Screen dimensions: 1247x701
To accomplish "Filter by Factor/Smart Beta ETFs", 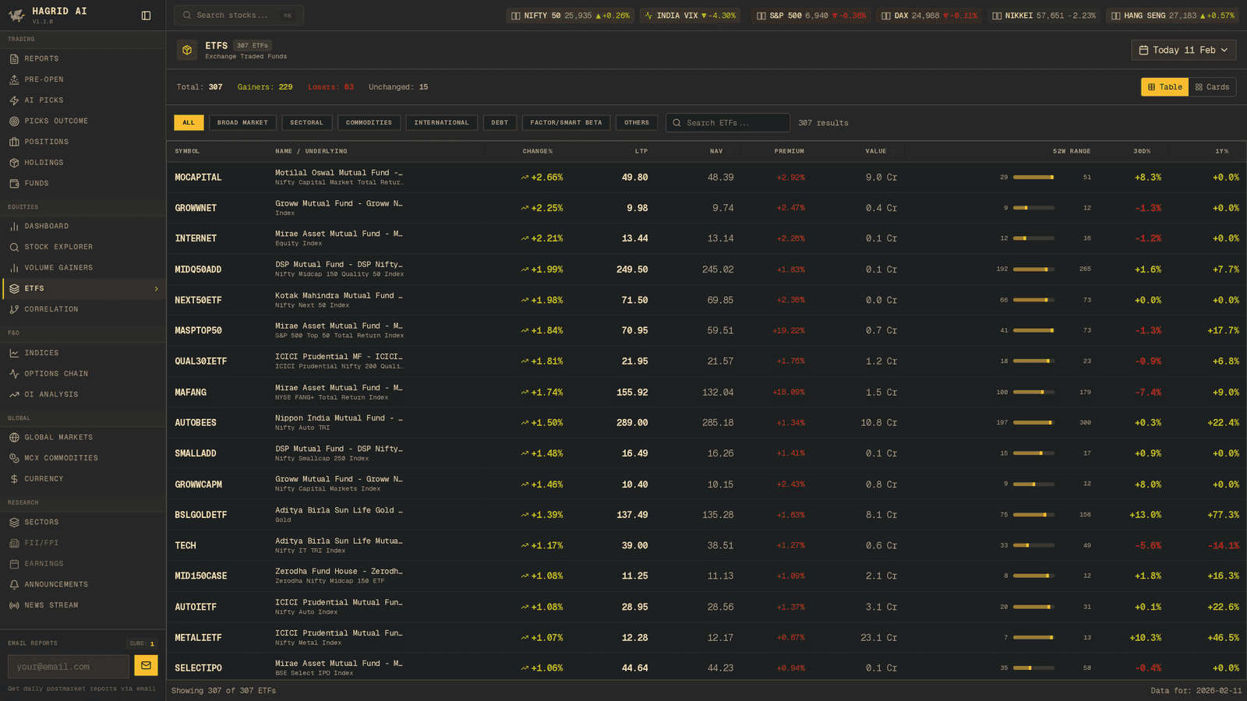I will (566, 123).
